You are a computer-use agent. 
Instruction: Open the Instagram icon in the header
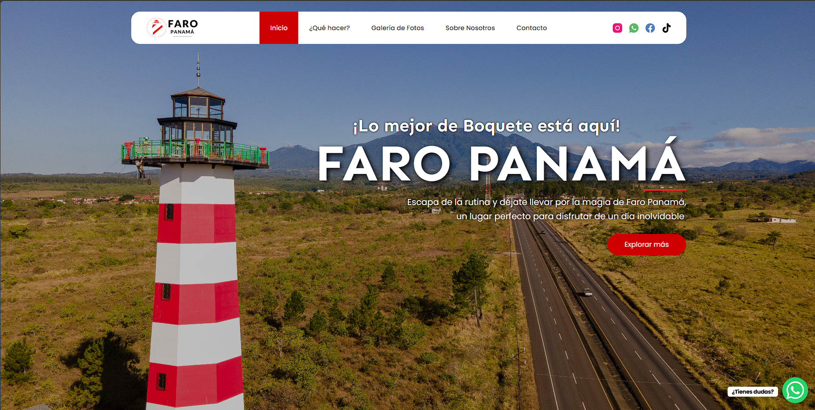(x=617, y=28)
